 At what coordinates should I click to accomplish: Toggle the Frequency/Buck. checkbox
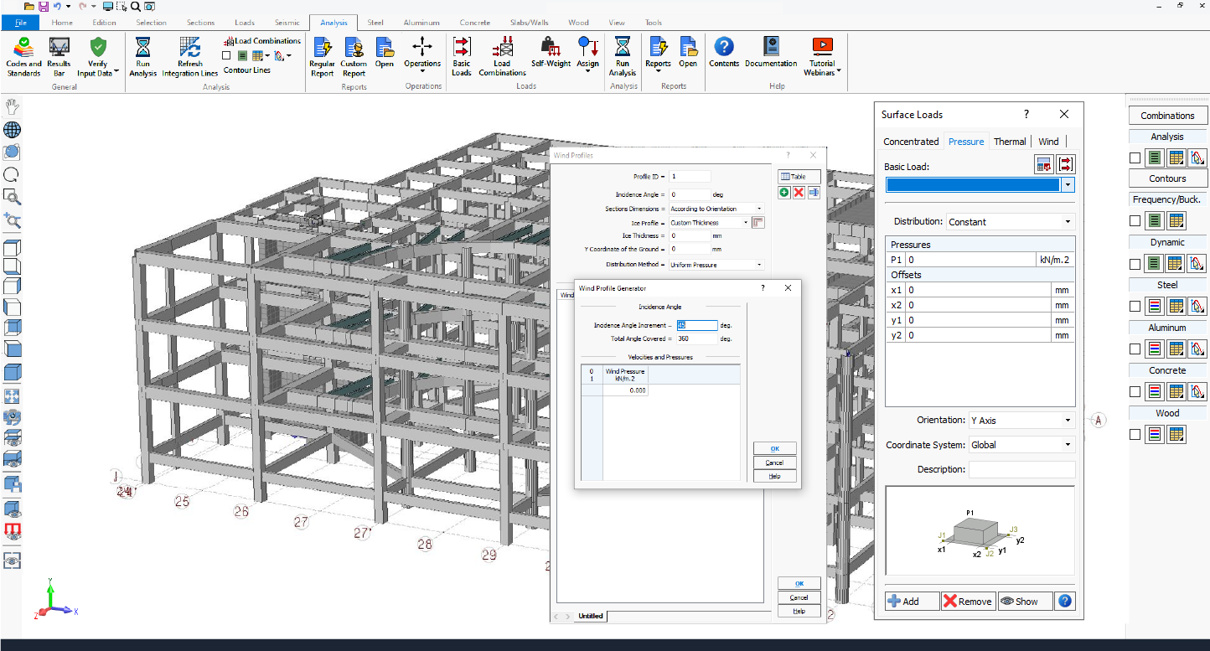1135,221
